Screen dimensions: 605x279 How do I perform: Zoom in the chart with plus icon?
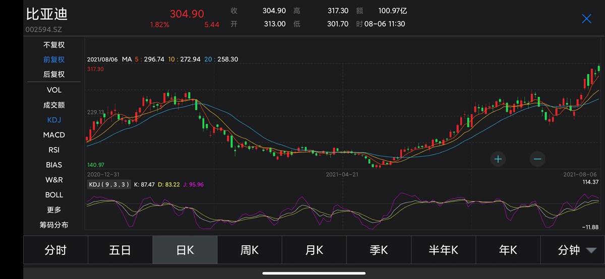(x=498, y=159)
